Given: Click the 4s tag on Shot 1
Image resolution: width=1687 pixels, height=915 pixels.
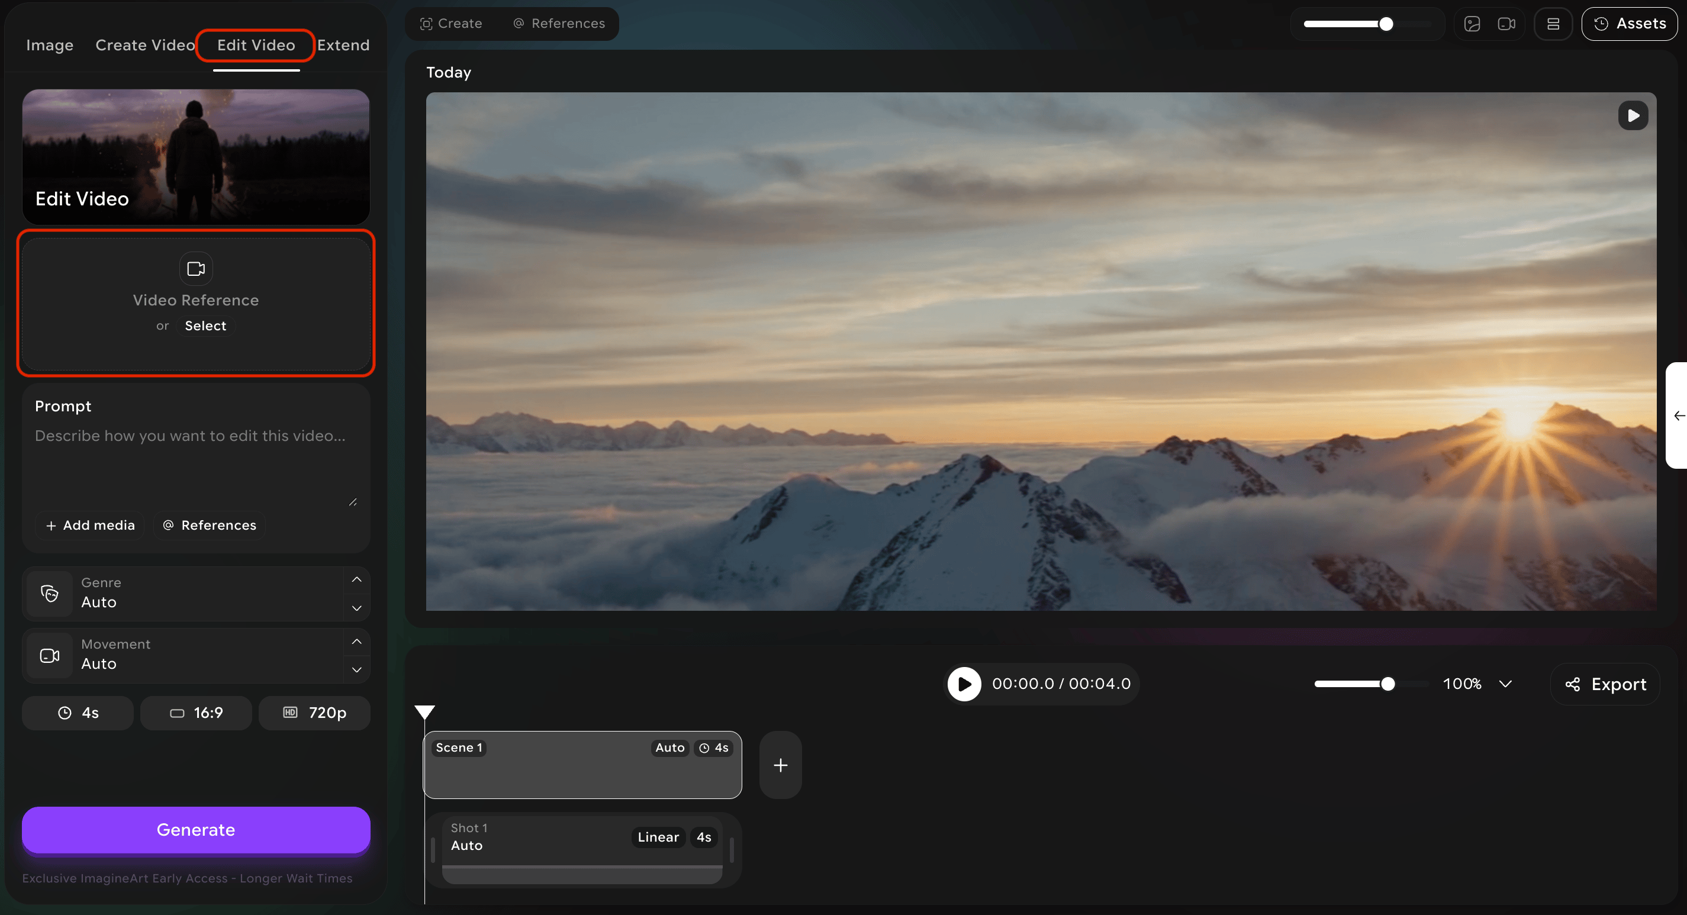Looking at the screenshot, I should click(x=704, y=837).
